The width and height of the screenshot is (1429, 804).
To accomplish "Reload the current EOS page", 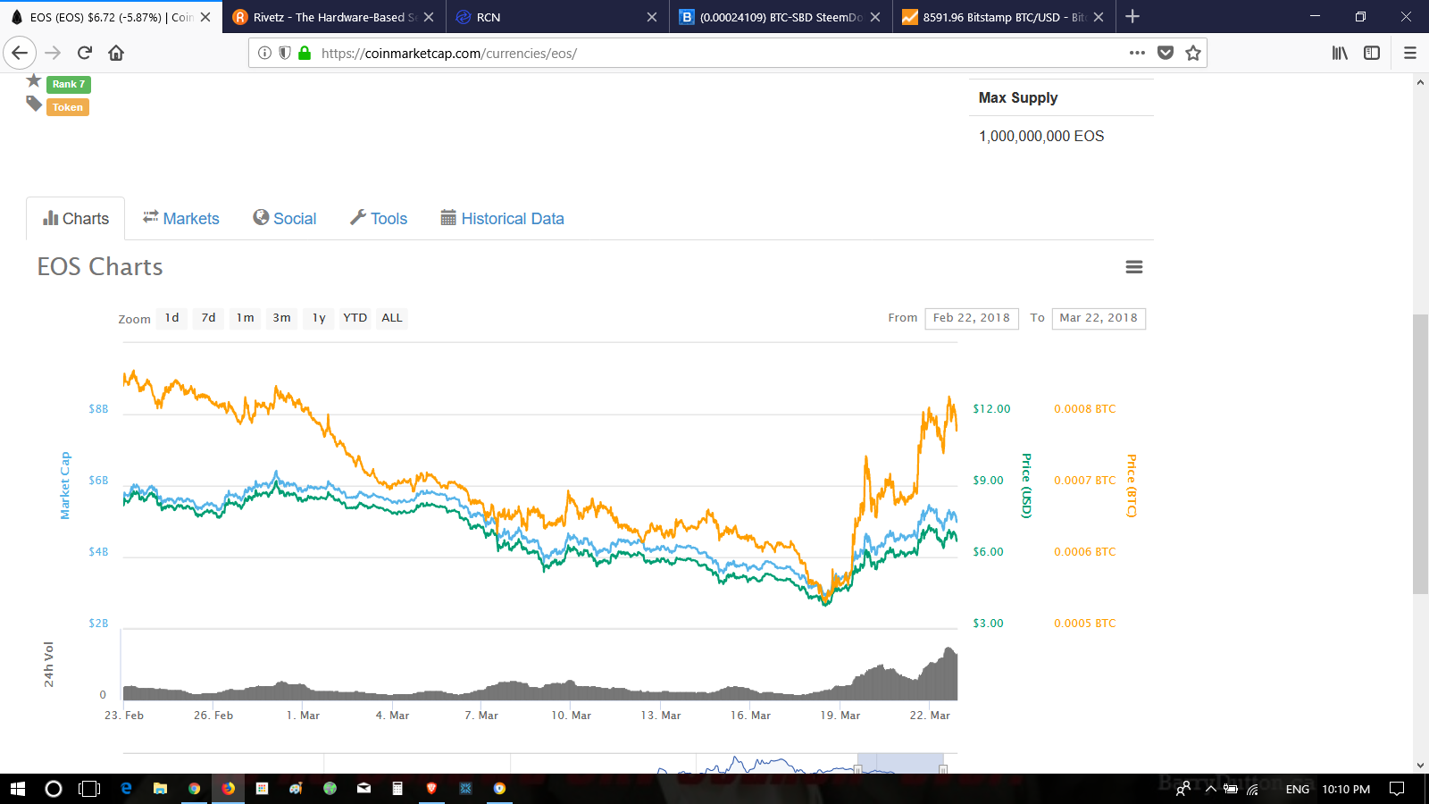I will (x=85, y=53).
